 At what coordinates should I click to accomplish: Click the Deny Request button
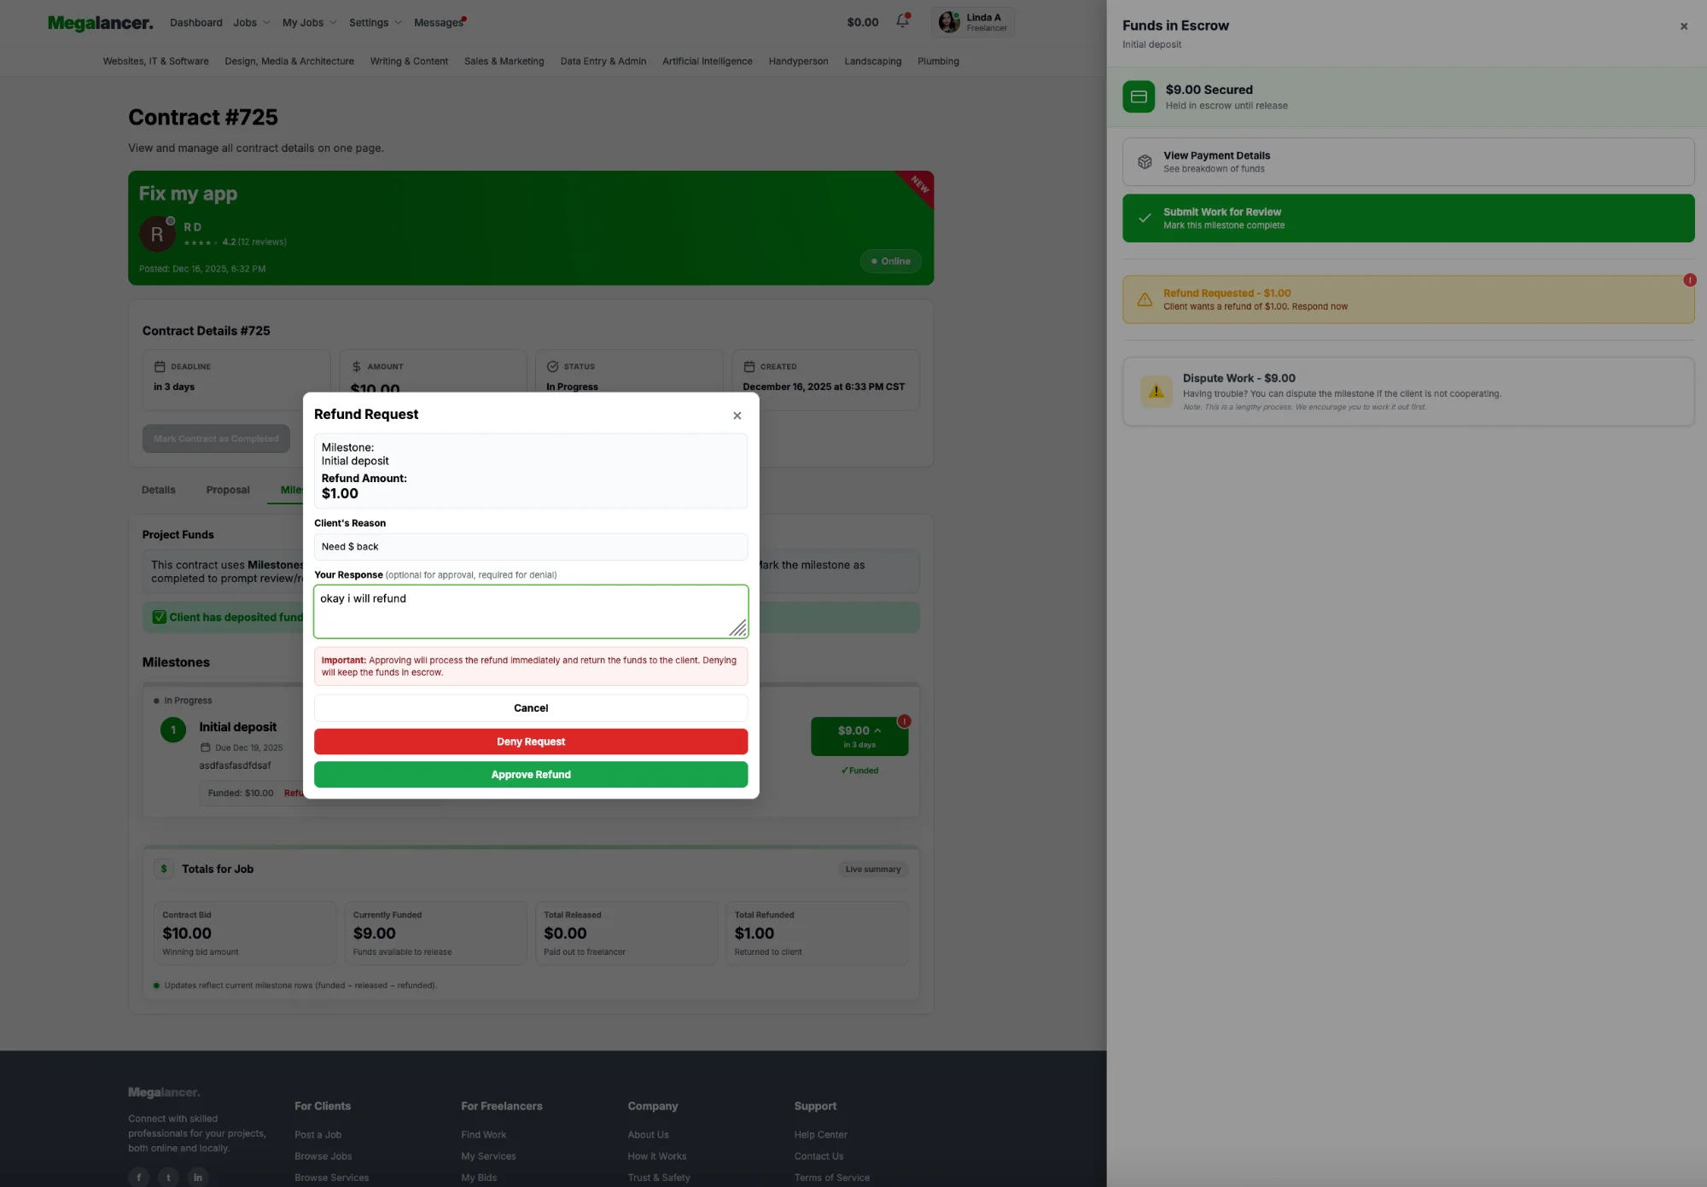coord(530,741)
